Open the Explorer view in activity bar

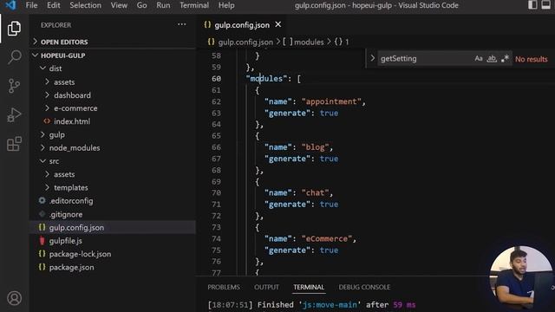point(14,29)
